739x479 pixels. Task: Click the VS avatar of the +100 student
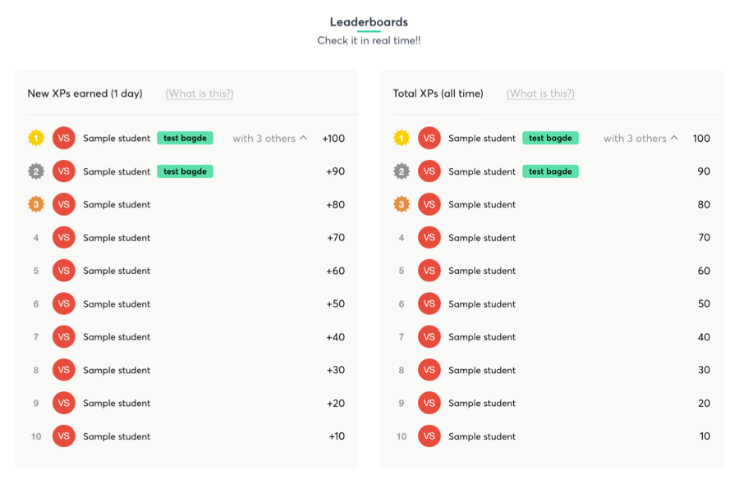click(x=63, y=138)
